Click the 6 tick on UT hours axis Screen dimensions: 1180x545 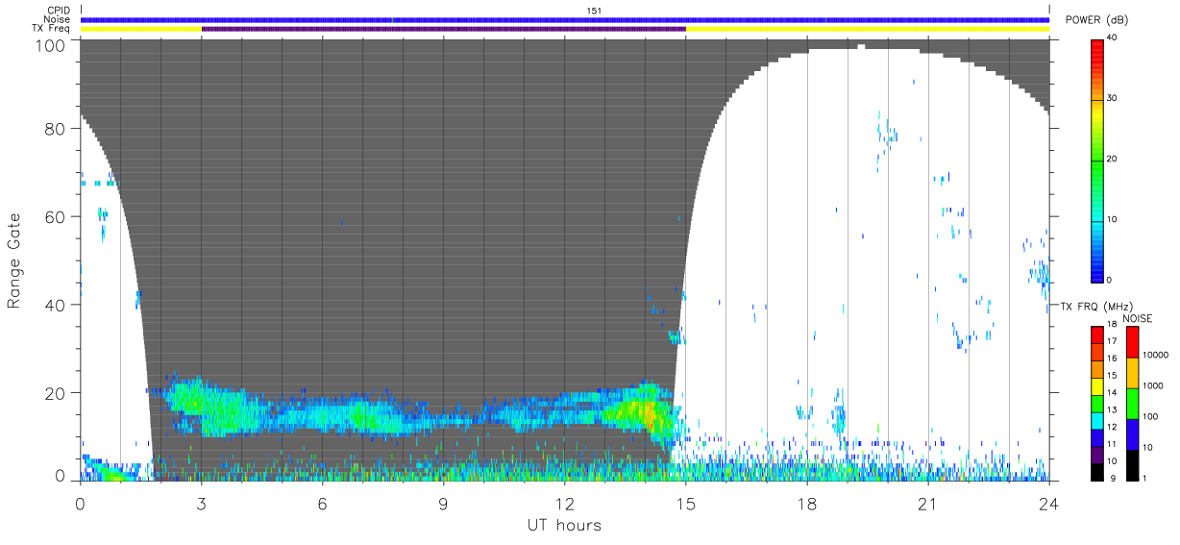pos(322,503)
